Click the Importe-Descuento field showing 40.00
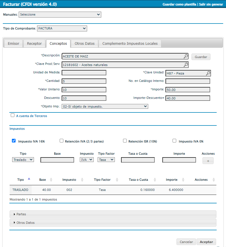Screen dimensions: 226x247 point(188,98)
